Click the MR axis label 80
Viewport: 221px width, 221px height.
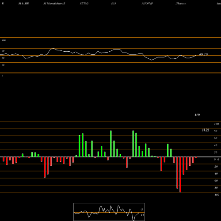216,131
